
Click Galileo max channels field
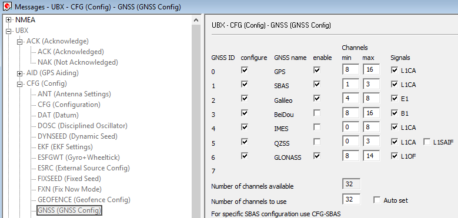[x=371, y=98]
